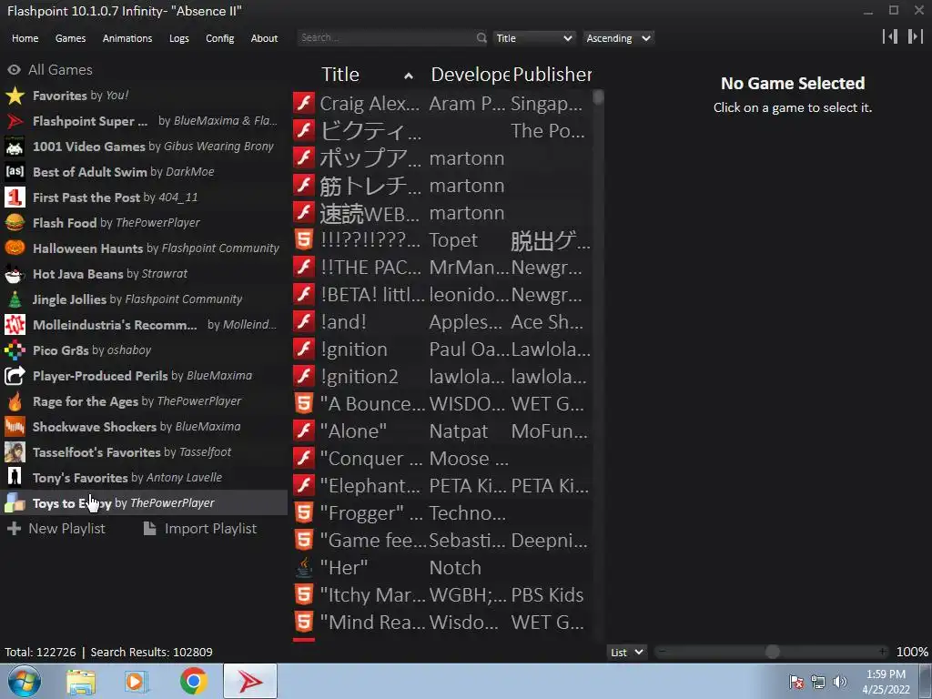The width and height of the screenshot is (932, 699).
Task: Toggle Title column sort arrow
Action: point(409,76)
